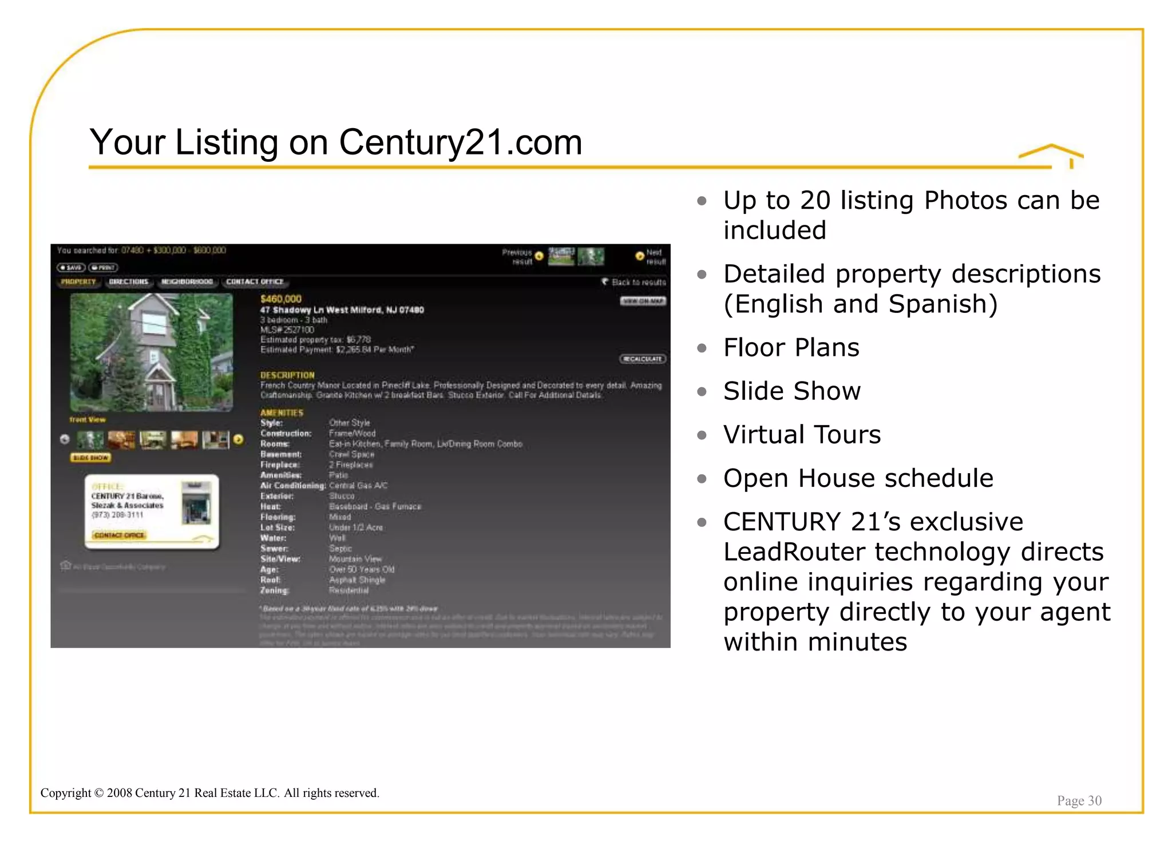Click Back to results link
1172x845 pixels.
[x=634, y=282]
